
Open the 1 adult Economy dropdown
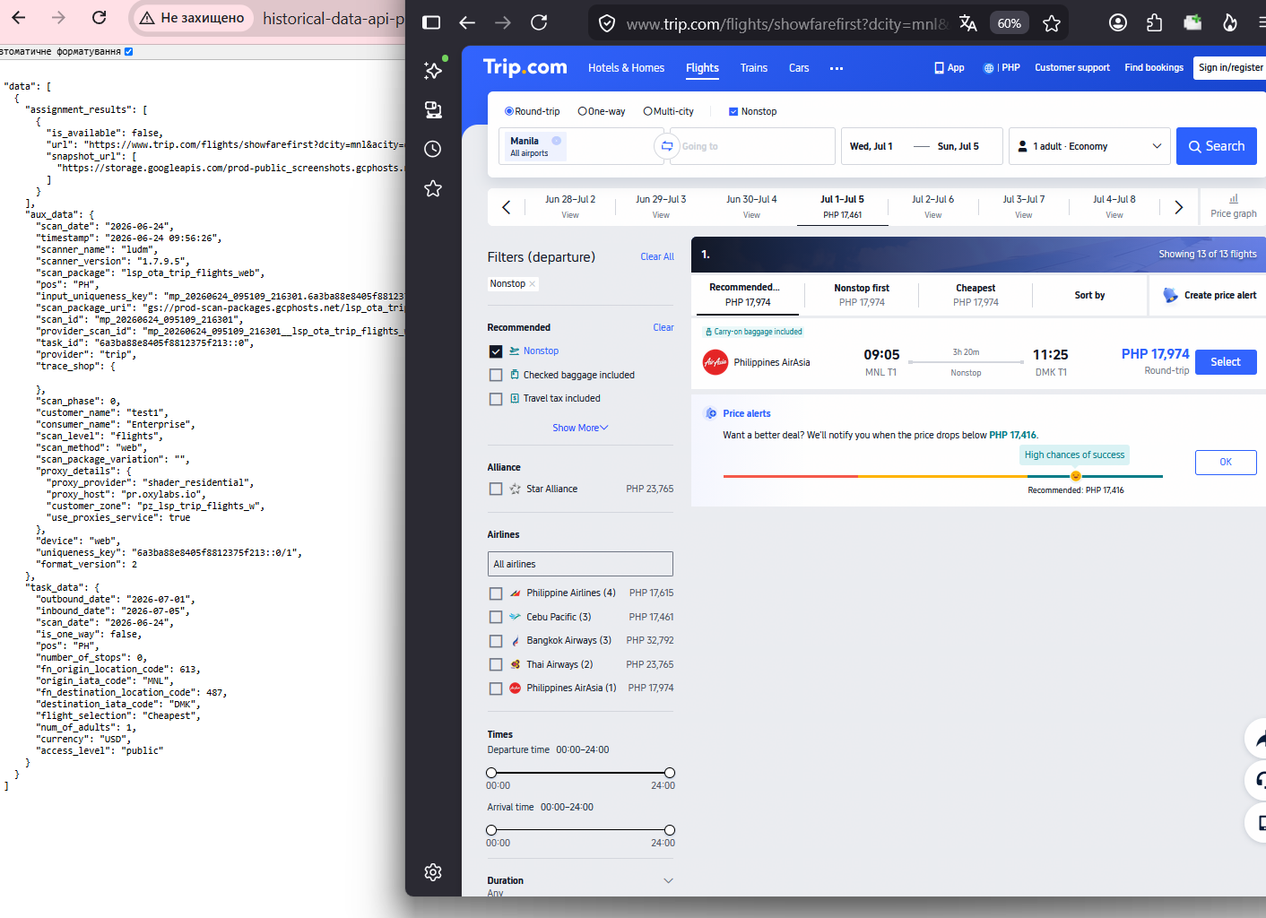1089,146
